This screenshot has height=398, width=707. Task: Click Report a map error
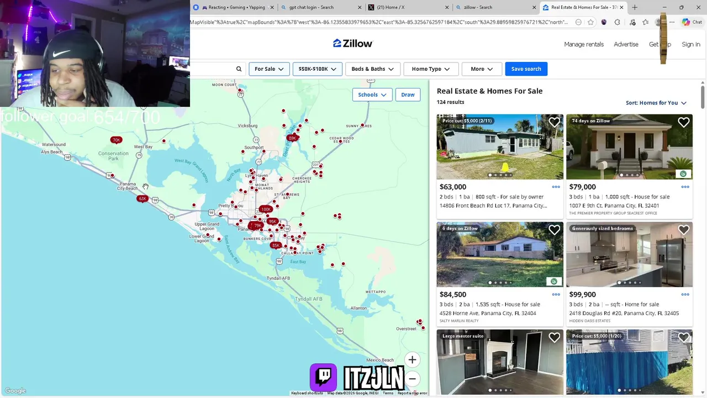tap(412, 393)
